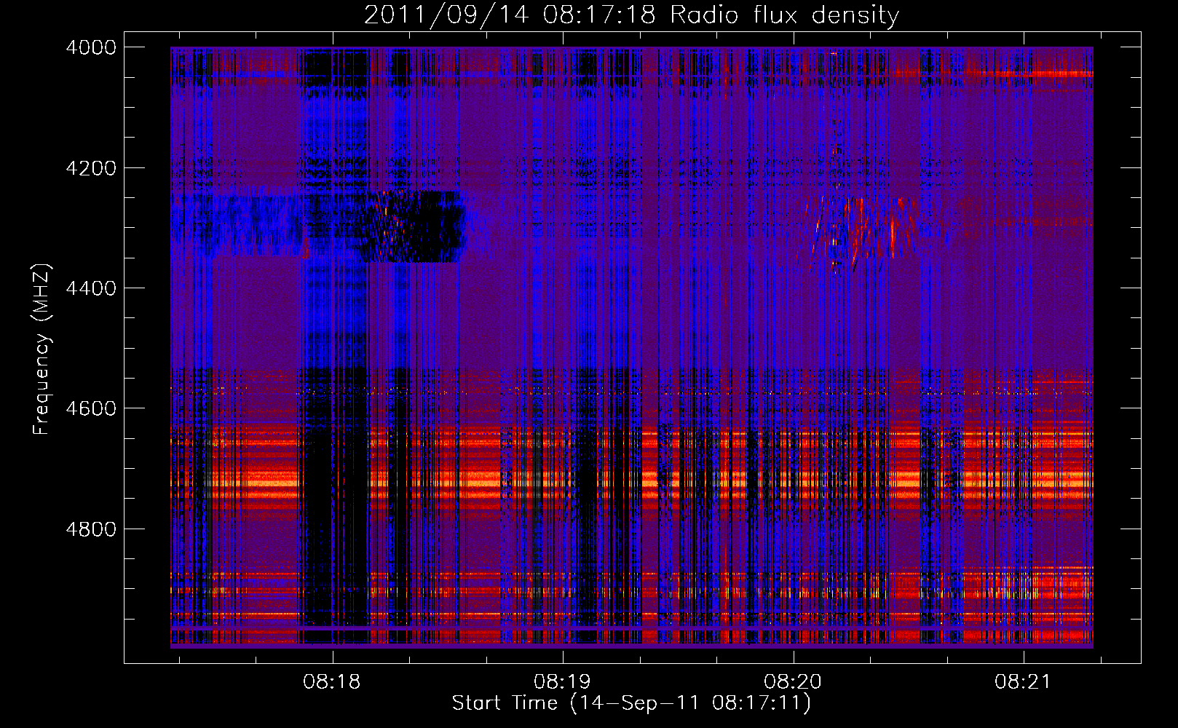Click the 'Start Time (14-Sep-11 08:17:11)' axis title
1178x728 pixels.
tap(631, 703)
